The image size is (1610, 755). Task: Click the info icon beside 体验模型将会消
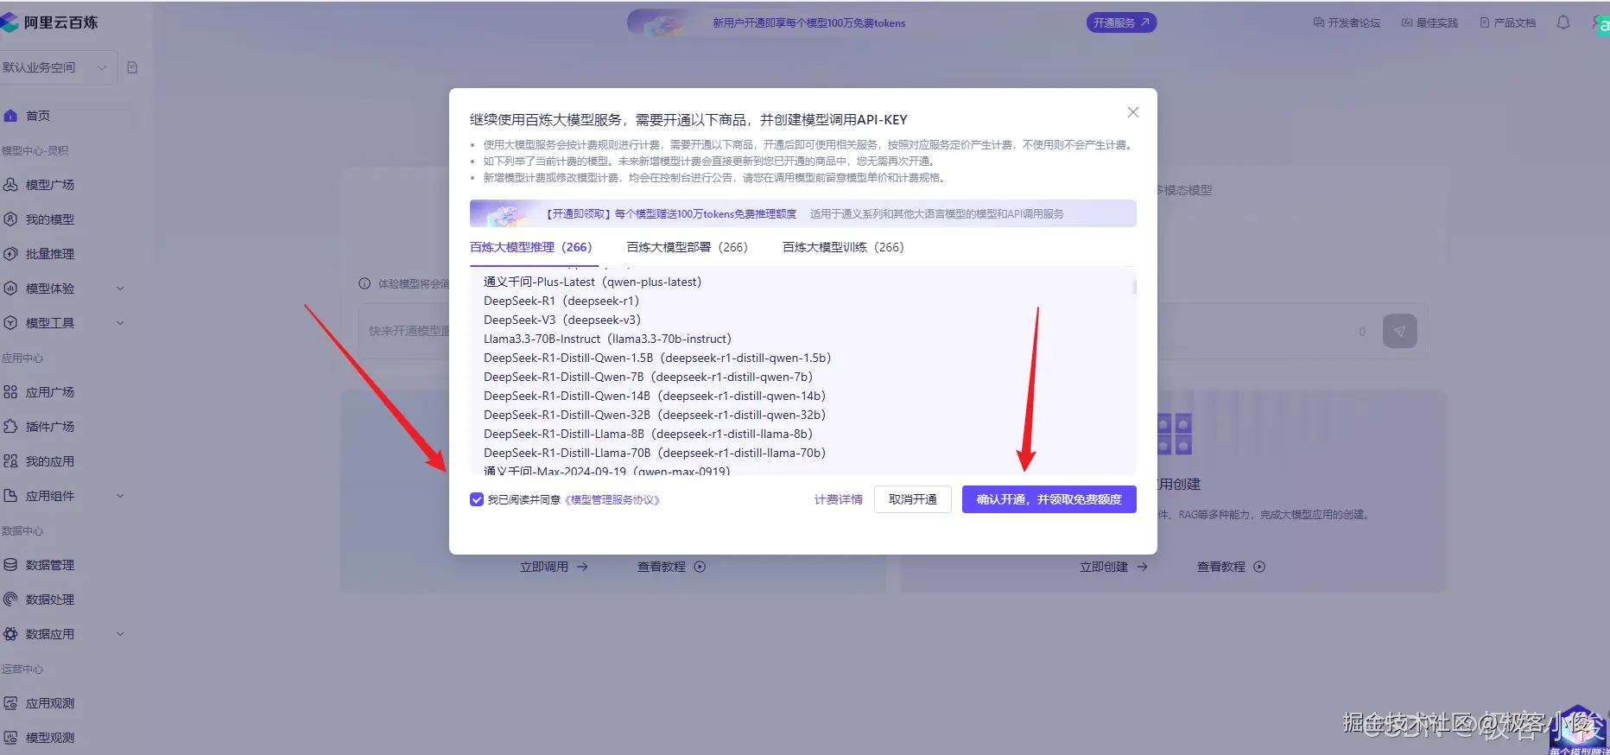pyautogui.click(x=364, y=283)
